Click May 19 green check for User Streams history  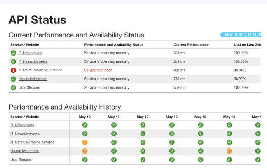[x=85, y=159]
